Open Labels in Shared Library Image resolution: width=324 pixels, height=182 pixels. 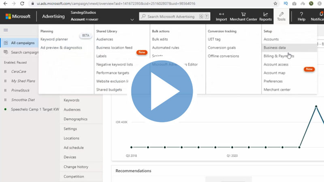101,56
